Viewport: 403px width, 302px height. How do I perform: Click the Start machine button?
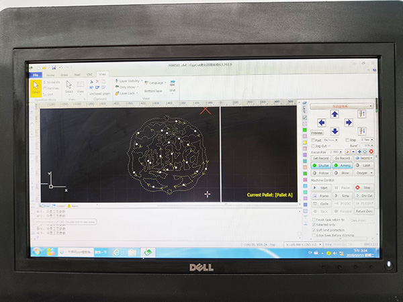[x=321, y=188]
